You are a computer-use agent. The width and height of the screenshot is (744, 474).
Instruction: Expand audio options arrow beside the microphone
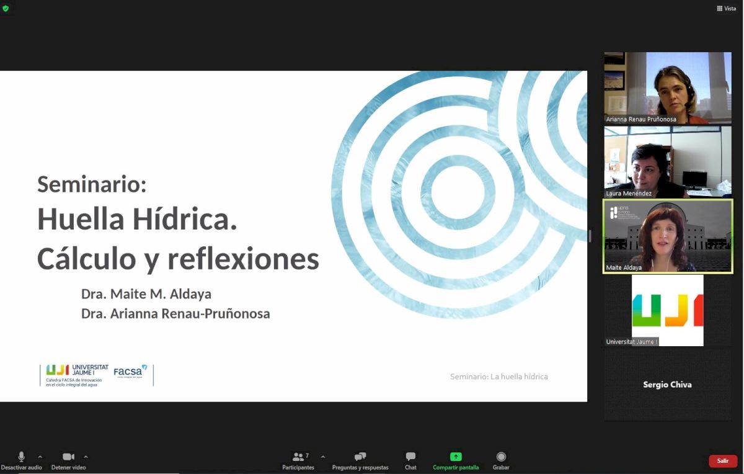pos(40,457)
